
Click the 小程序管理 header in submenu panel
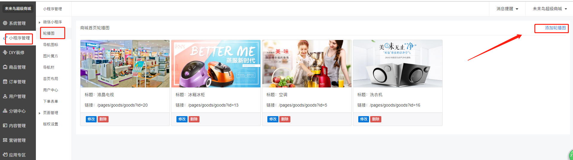click(x=53, y=9)
